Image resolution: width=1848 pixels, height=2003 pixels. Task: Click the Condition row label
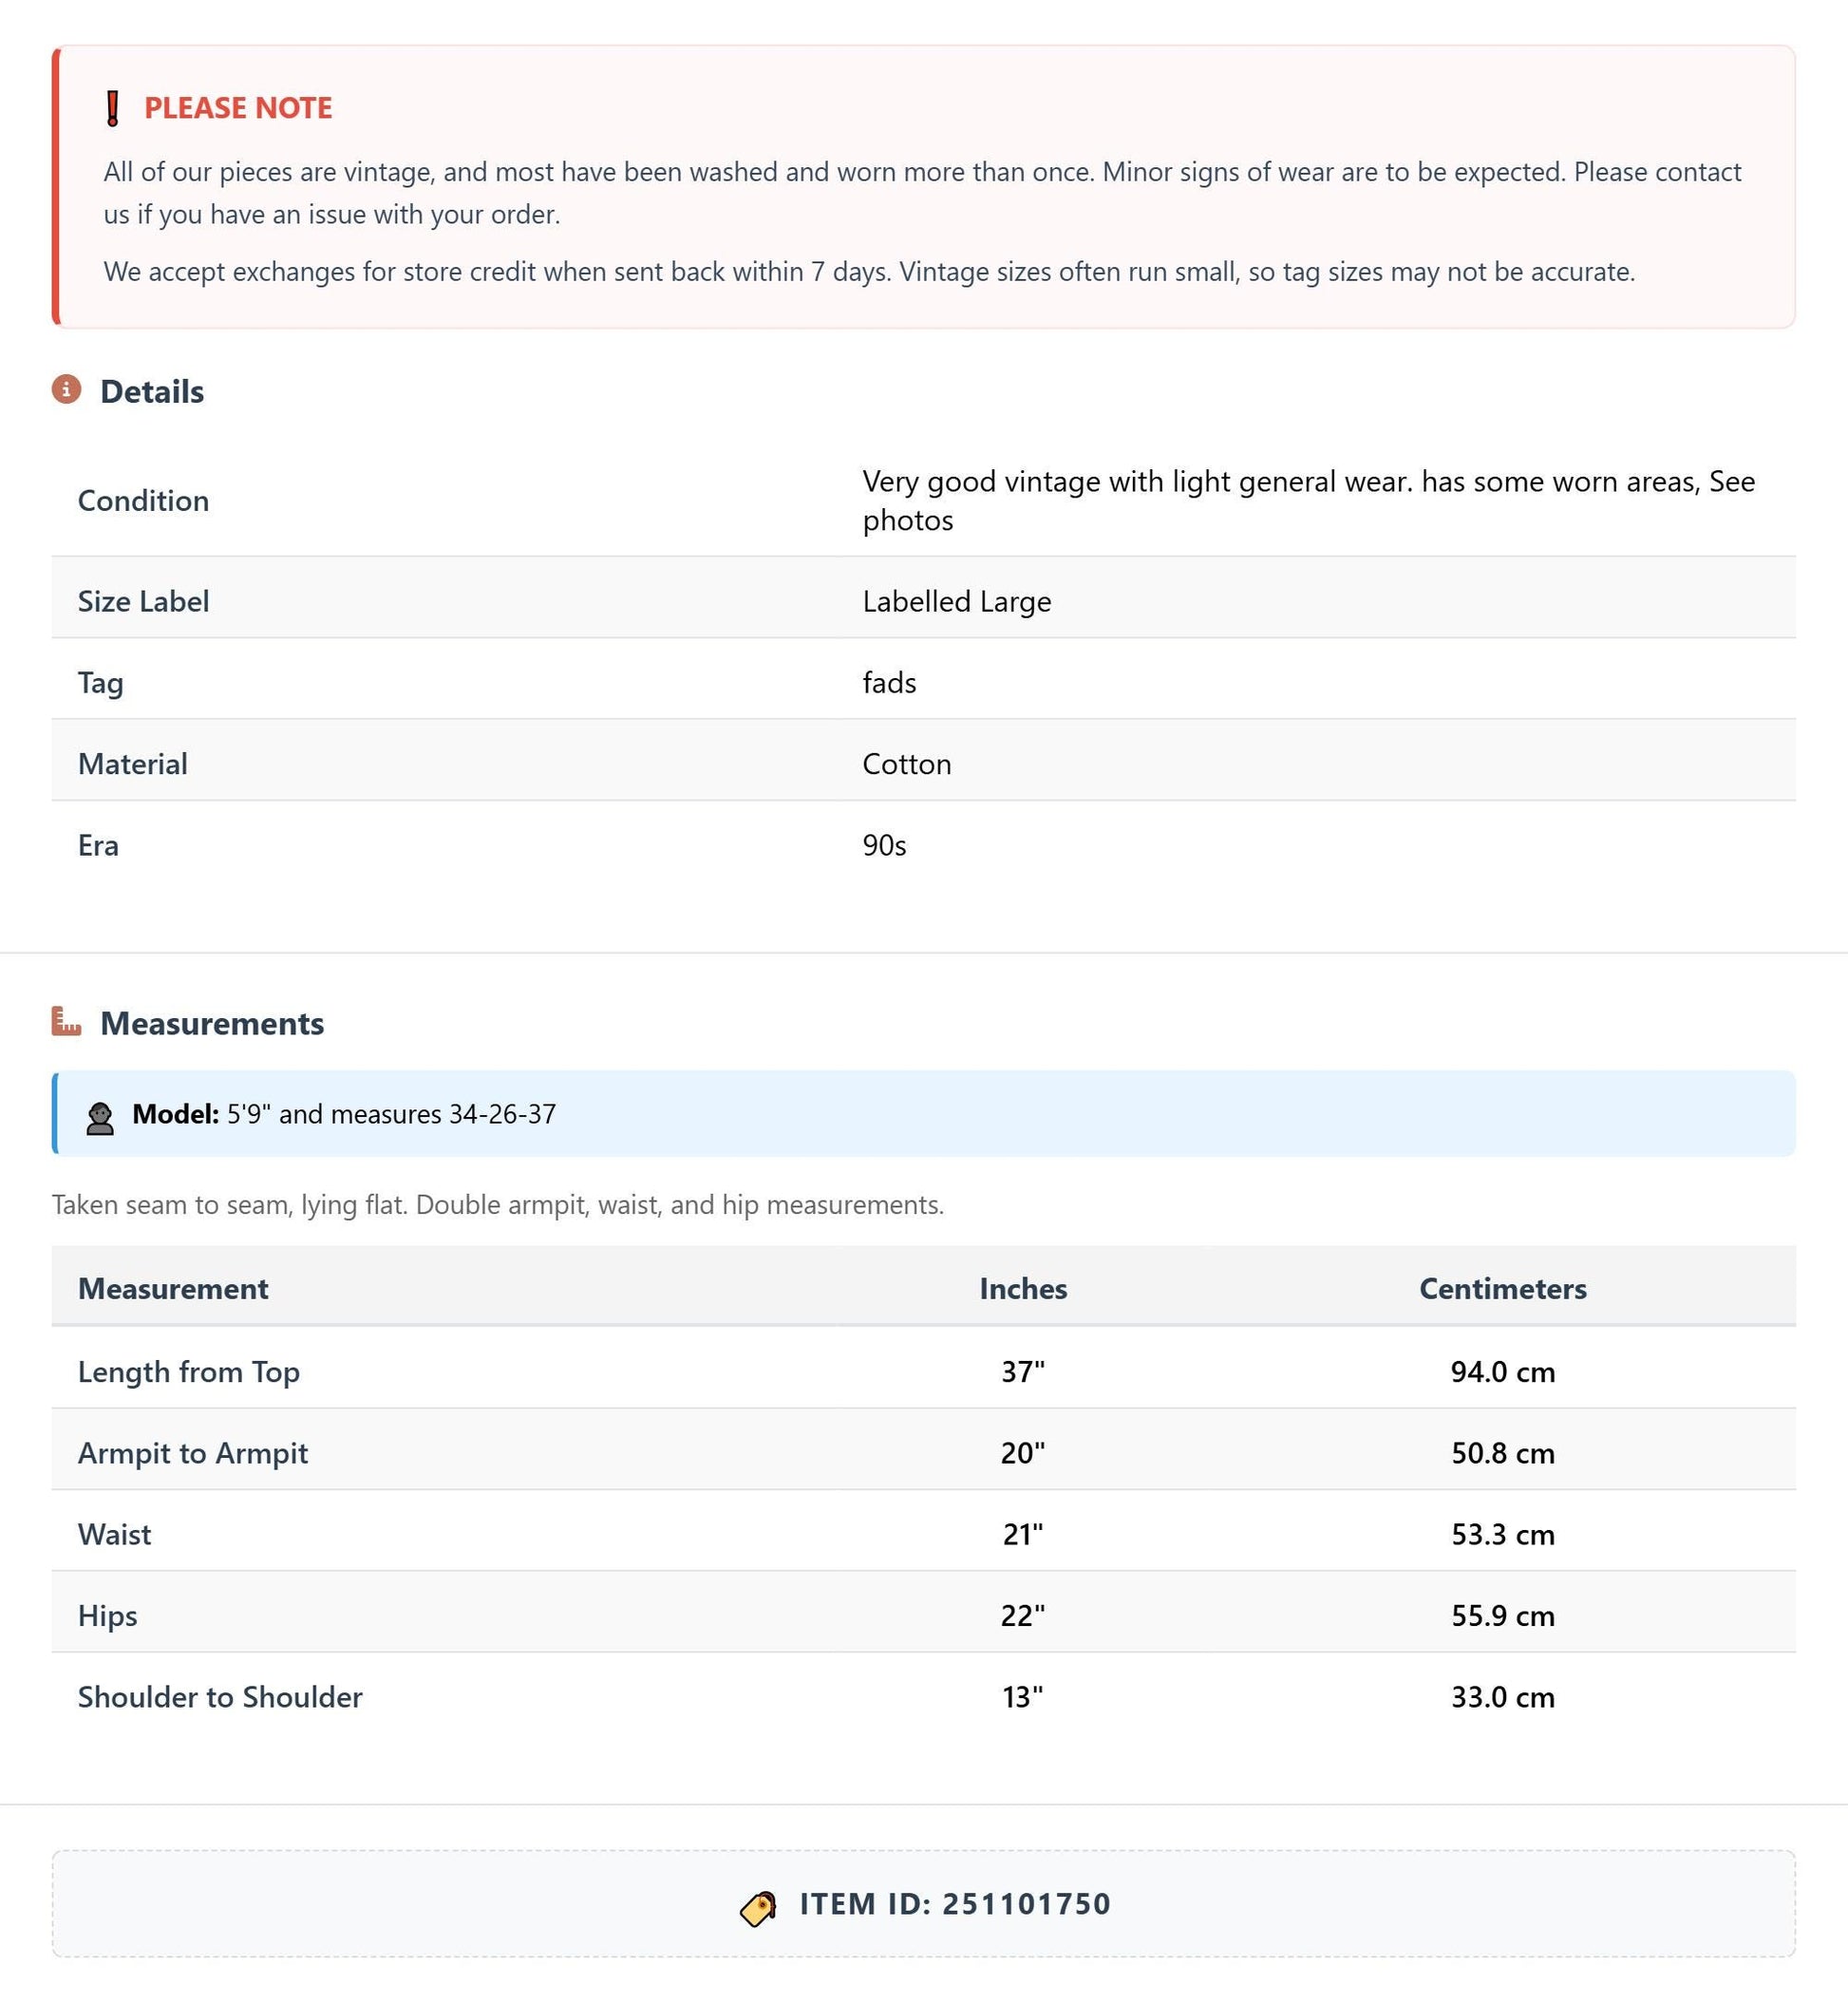tap(143, 500)
